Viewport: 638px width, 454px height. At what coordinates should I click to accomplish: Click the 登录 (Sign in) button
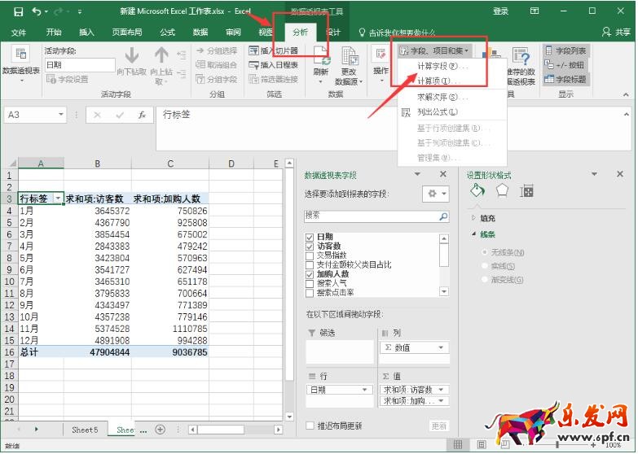coord(500,11)
